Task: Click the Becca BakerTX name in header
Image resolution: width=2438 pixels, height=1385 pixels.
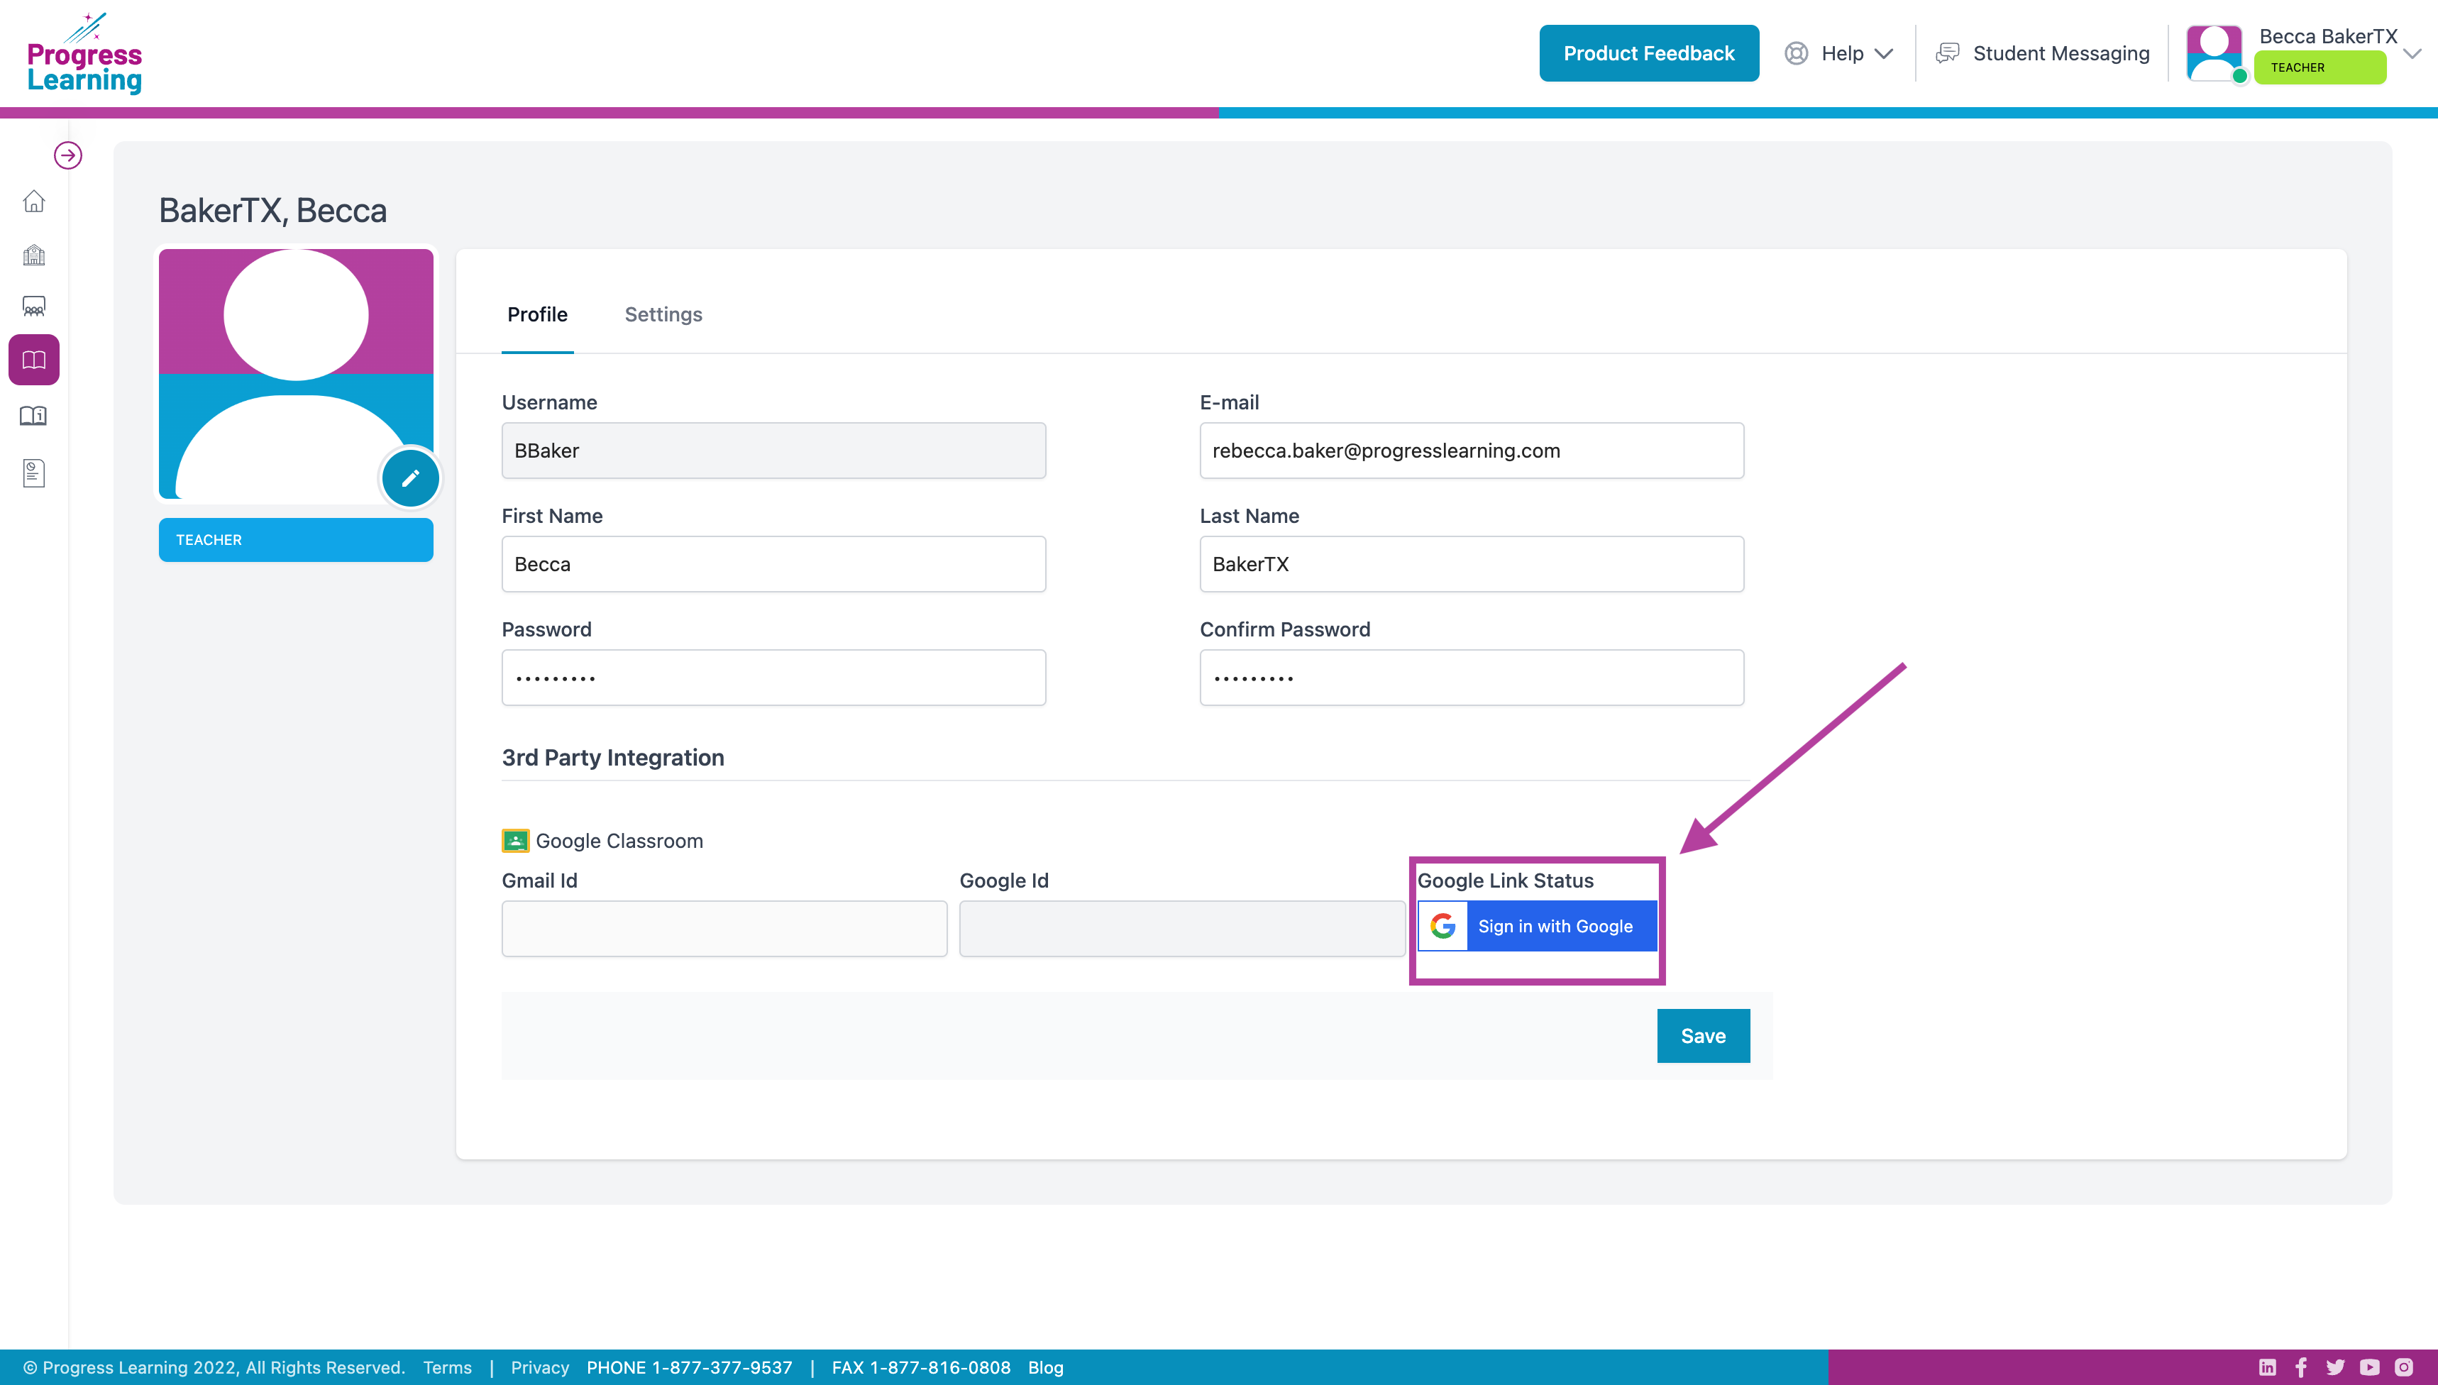Action: 2327,36
